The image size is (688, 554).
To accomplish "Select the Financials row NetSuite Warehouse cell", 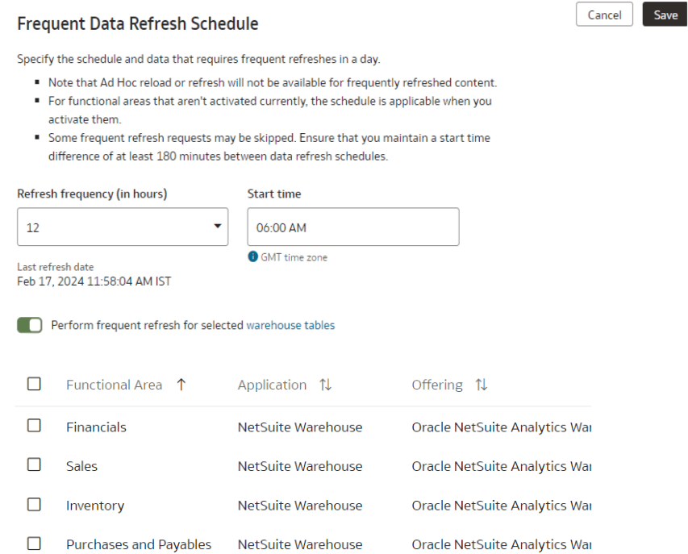I will click(300, 427).
